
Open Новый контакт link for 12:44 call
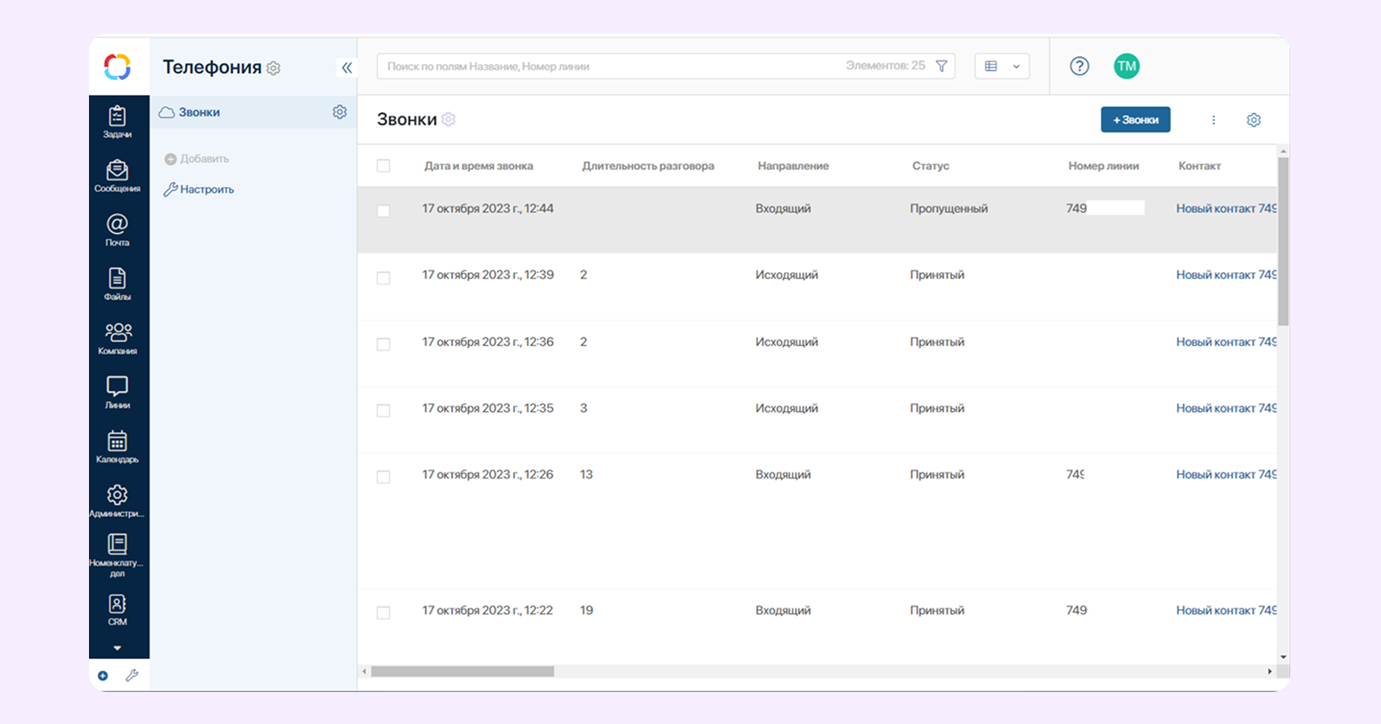click(x=1226, y=208)
